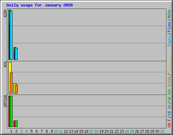Screen dimensions: 173x135
Task: Click green day 17 on the axis
Action: [91, 131]
